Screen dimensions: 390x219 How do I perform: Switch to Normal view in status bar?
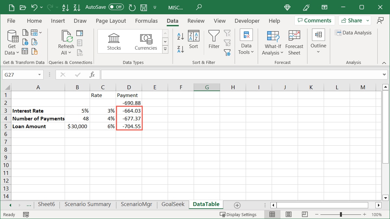272,214
